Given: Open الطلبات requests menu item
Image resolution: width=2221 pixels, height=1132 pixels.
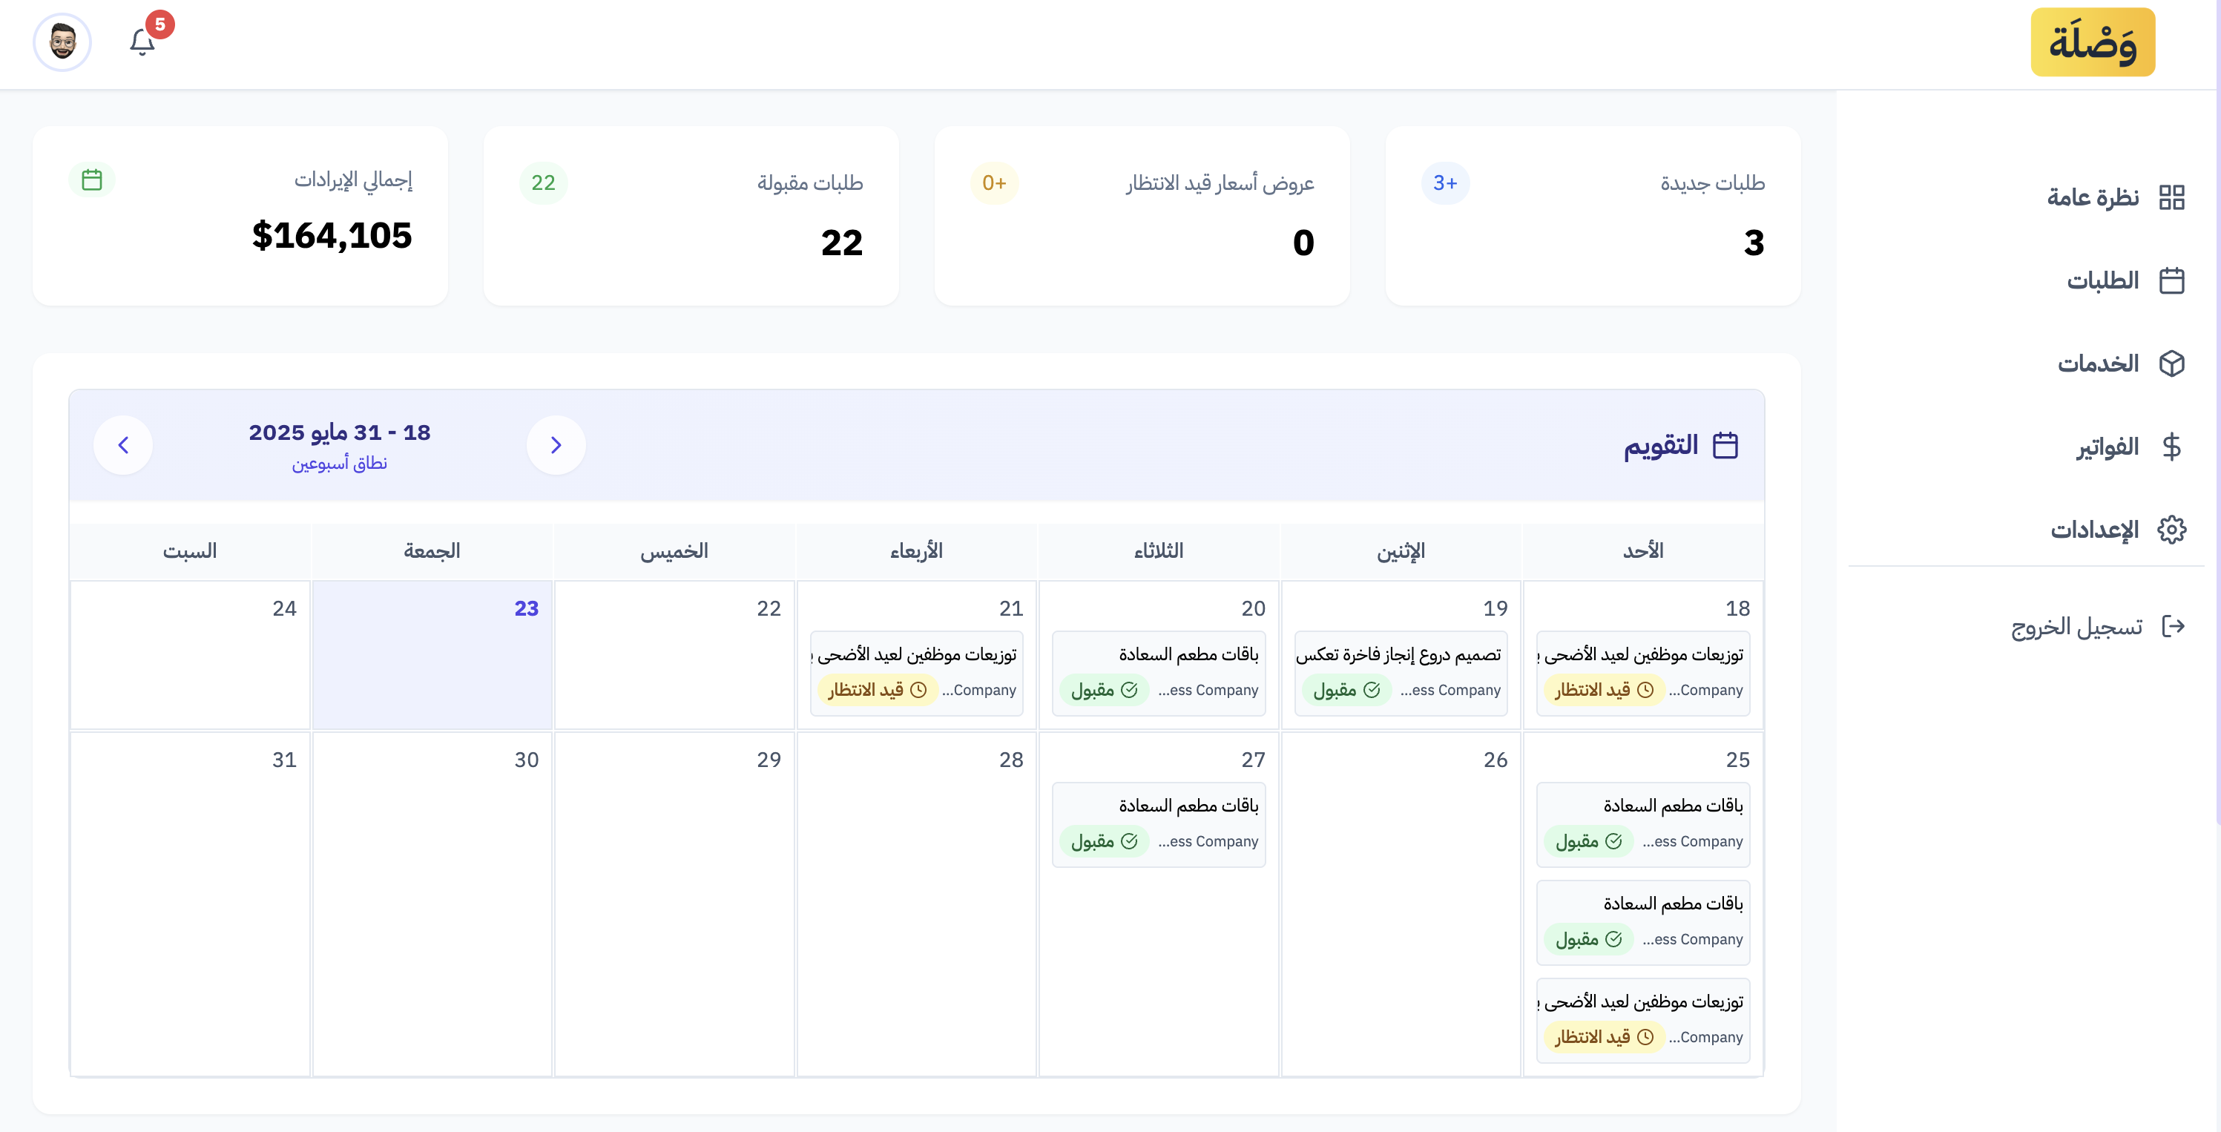Looking at the screenshot, I should point(2103,281).
